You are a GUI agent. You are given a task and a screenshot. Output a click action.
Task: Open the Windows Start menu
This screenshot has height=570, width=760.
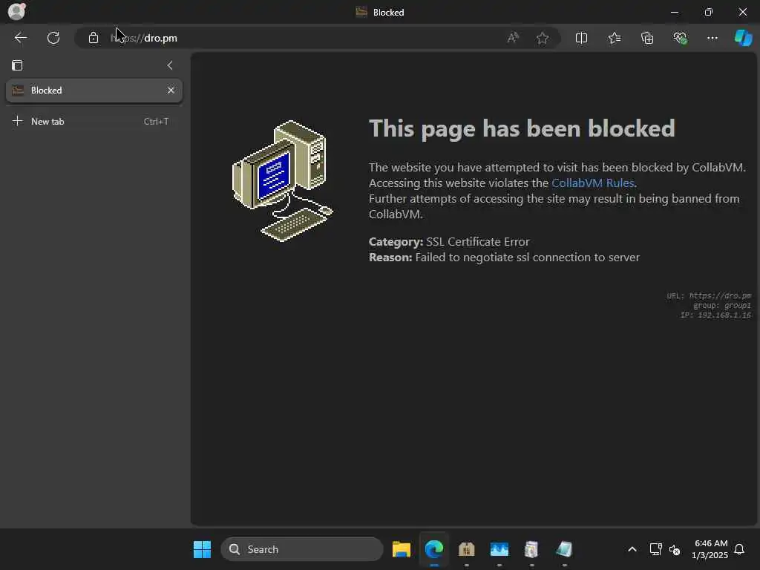click(x=202, y=549)
